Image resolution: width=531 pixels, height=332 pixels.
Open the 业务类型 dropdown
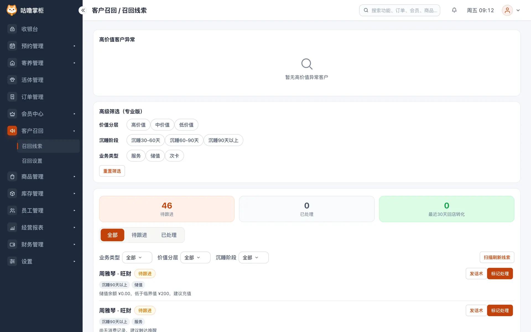(x=137, y=258)
